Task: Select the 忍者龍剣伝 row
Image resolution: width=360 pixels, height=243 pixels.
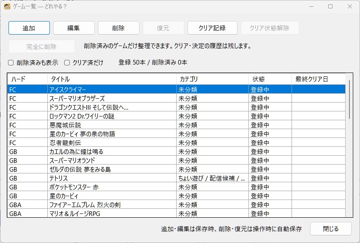Action: point(176,143)
